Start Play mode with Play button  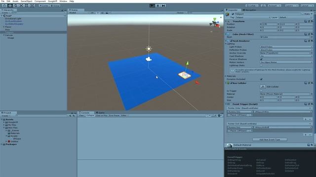[152, 5]
